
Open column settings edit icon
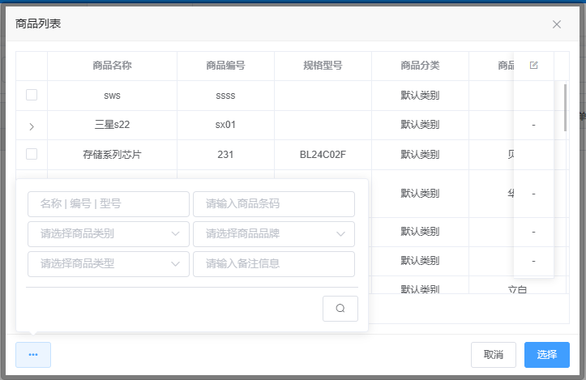pyautogui.click(x=533, y=66)
